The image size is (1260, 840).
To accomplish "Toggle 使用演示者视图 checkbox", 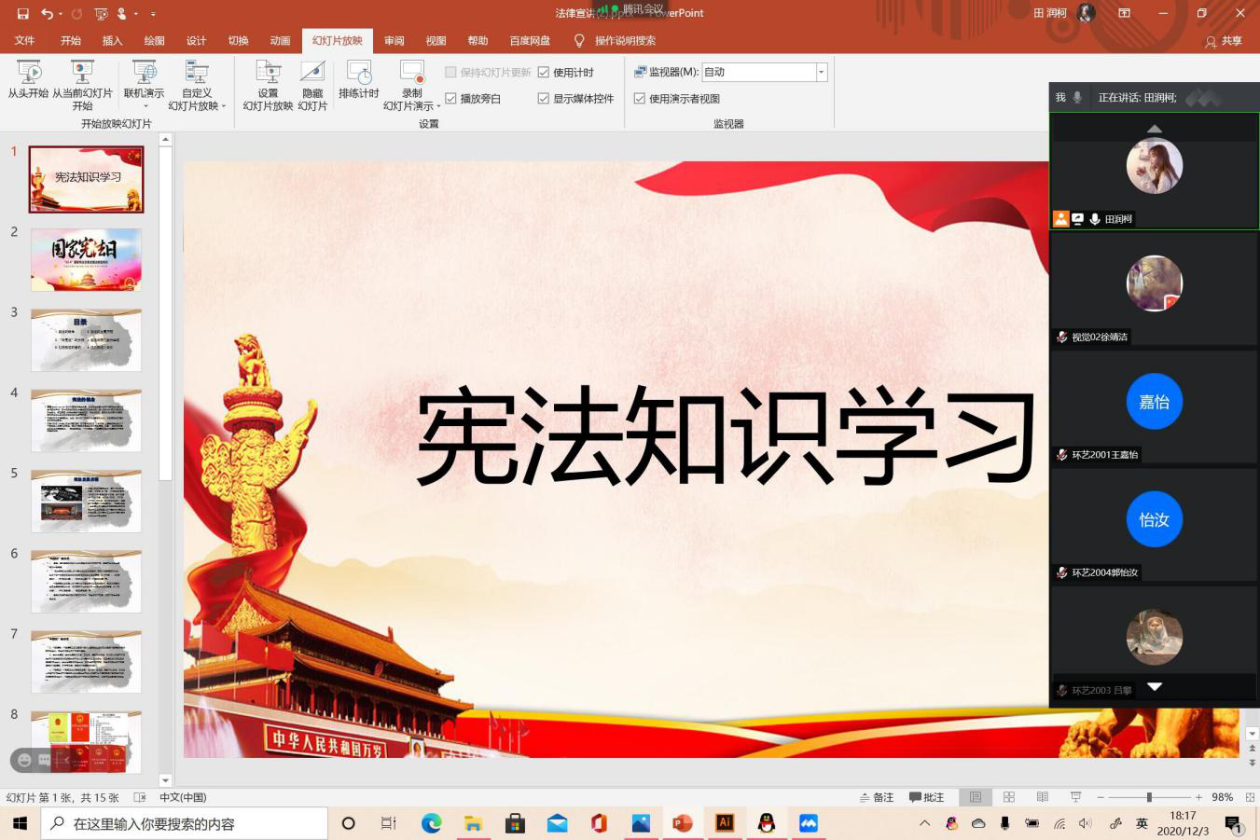I will (640, 99).
